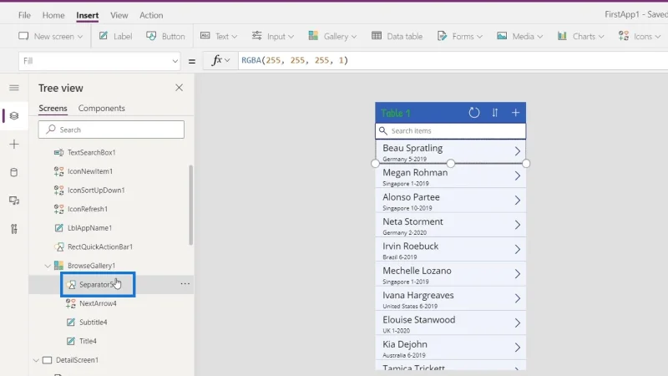Viewport: 668px width, 376px height.
Task: Open the Gallery dropdown
Action: pos(332,36)
